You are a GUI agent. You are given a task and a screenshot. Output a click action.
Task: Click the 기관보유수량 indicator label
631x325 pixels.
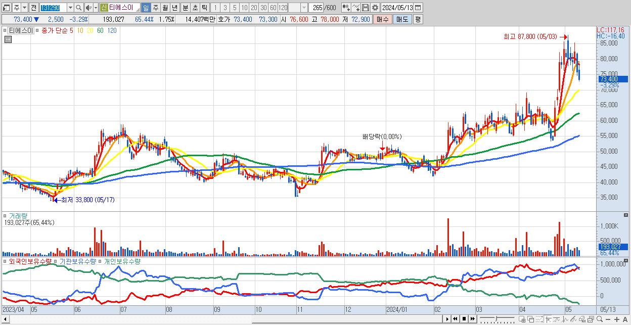pos(78,262)
